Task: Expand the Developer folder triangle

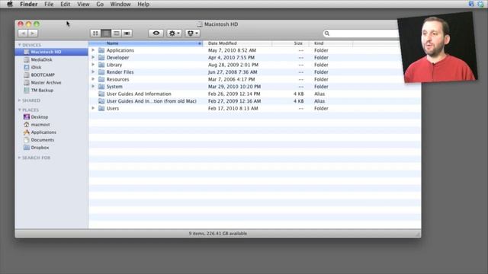Action: (x=93, y=58)
